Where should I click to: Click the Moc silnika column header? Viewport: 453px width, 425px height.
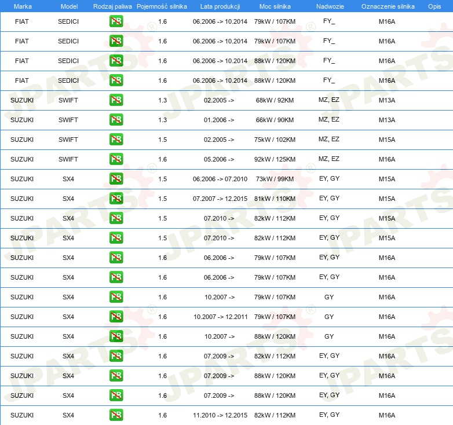point(275,6)
